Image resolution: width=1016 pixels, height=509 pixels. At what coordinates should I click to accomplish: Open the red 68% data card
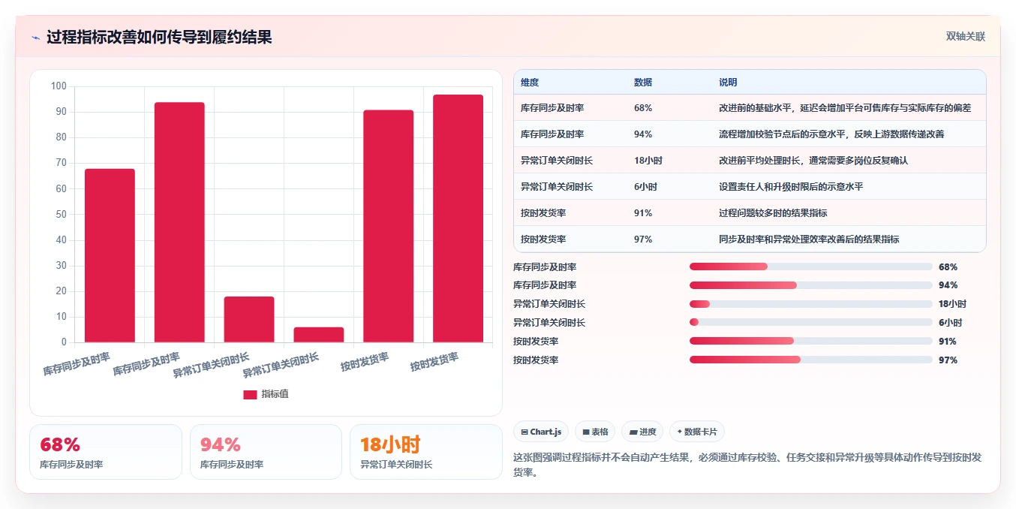pyautogui.click(x=106, y=452)
